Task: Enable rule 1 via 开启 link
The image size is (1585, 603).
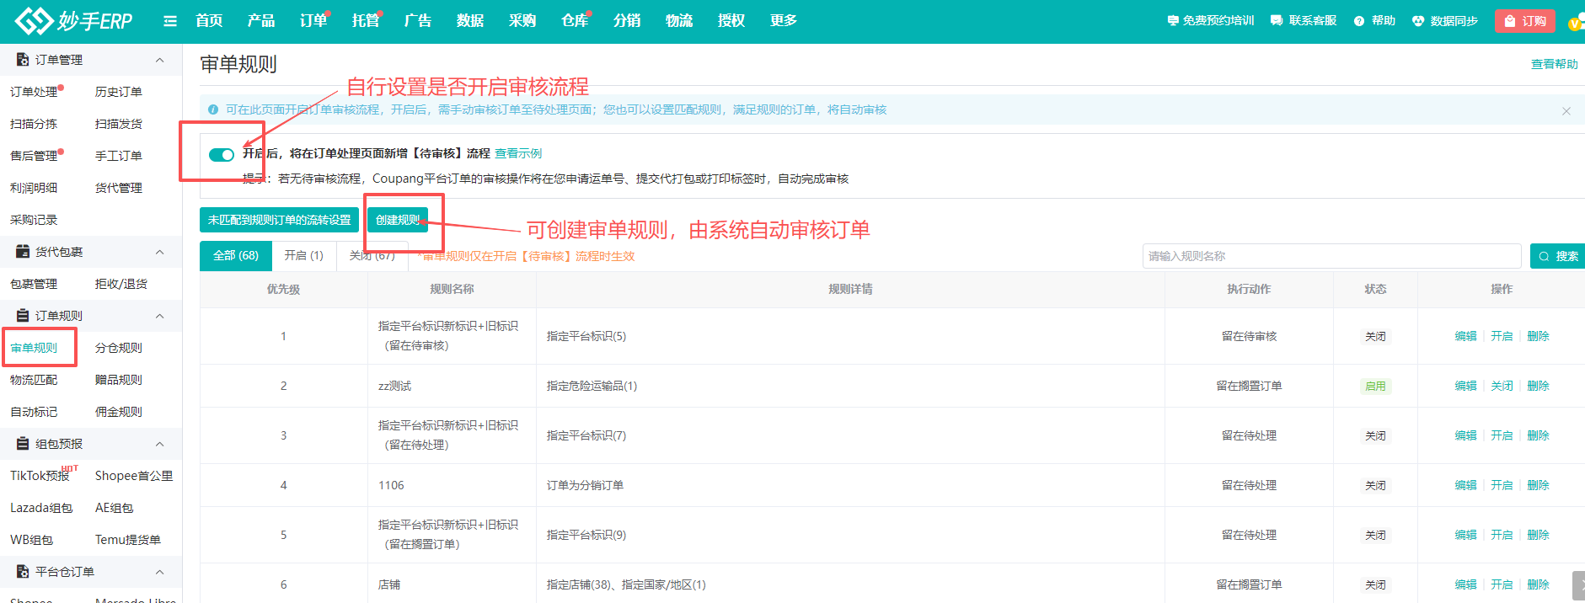Action: (x=1502, y=336)
